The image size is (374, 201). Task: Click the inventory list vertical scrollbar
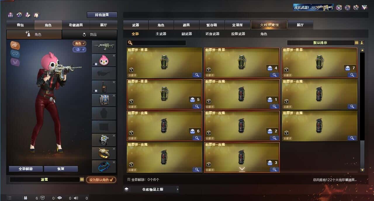tap(362, 111)
